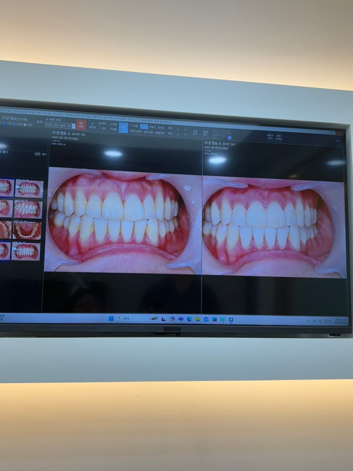Open File Explorer from the taskbar
This screenshot has height=471, width=353.
(x=198, y=319)
